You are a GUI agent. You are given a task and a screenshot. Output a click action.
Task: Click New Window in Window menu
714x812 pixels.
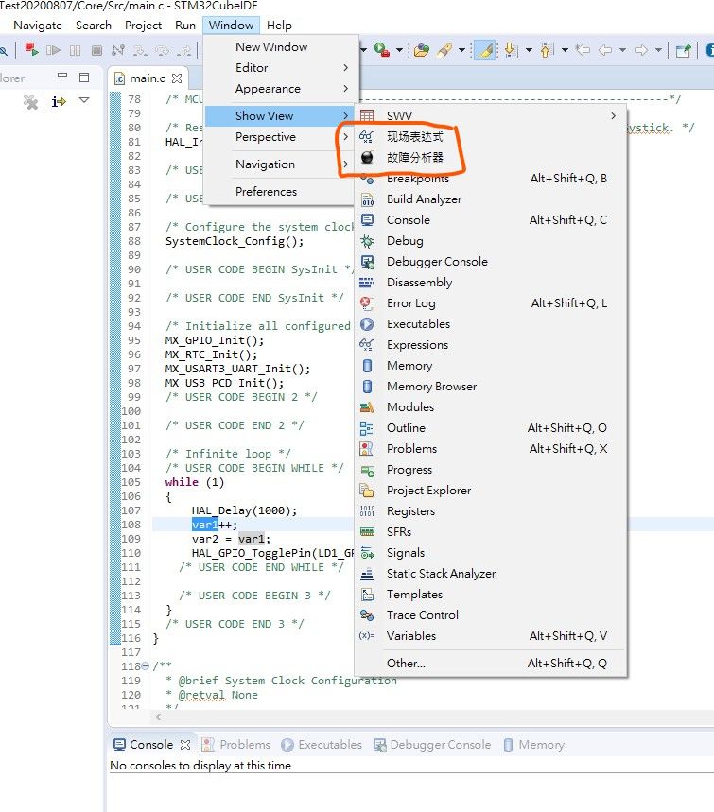coord(280,47)
